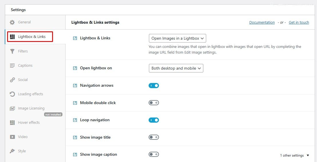Enable the Show image title toggle
Viewport: 317px width, 162px height.
pyautogui.click(x=154, y=137)
